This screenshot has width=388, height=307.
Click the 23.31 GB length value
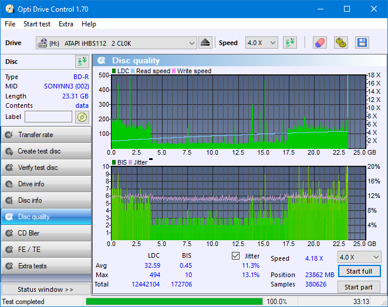pyautogui.click(x=75, y=96)
